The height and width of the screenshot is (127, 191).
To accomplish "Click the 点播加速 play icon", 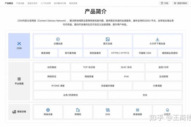I will pos(58,39).
